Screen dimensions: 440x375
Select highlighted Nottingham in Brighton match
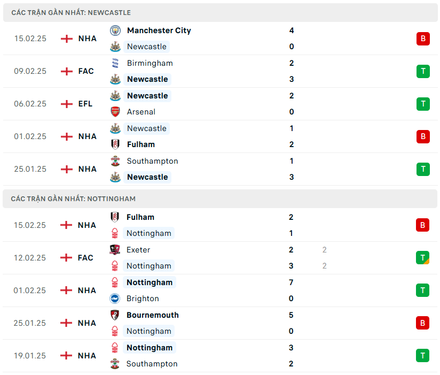click(150, 282)
